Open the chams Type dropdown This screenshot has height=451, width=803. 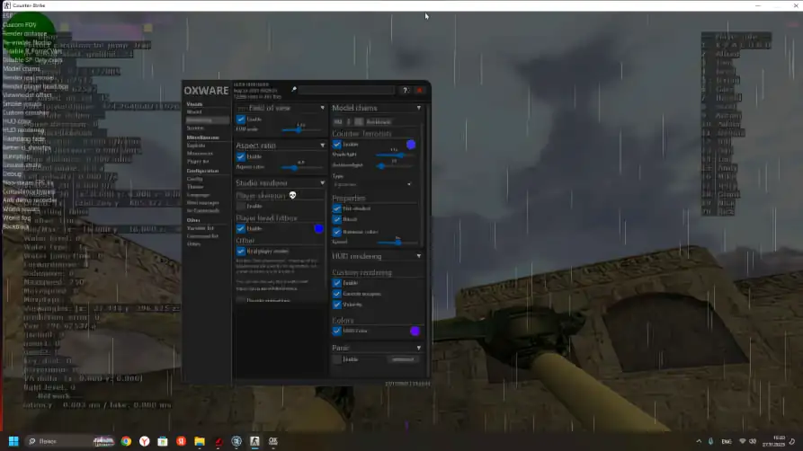click(372, 184)
